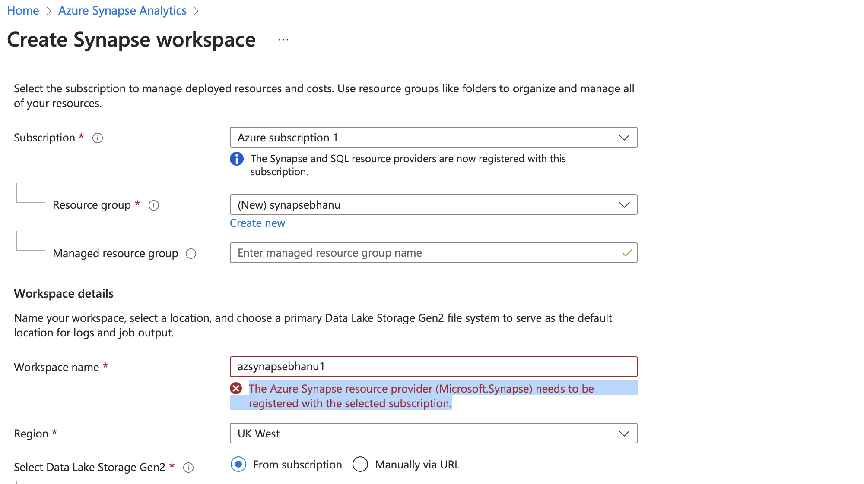864x484 pixels.
Task: Open the Azure Synapse Analytics breadcrumb
Action: [x=122, y=11]
